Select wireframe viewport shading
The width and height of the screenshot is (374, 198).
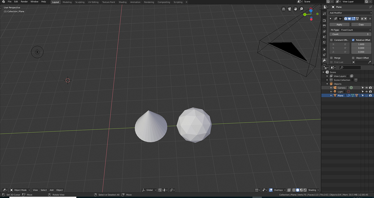click(x=294, y=190)
